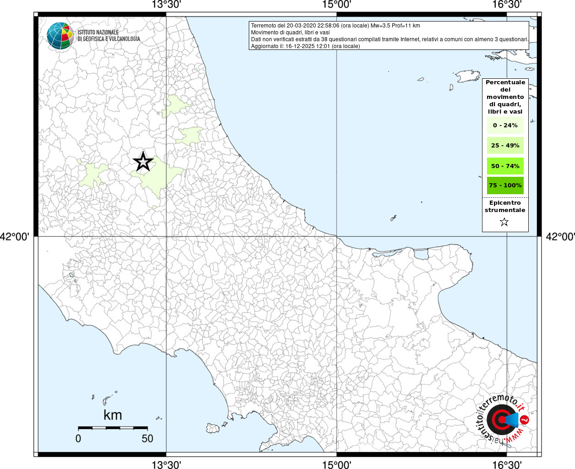Click the epicenter star on the map
The height and width of the screenshot is (469, 575).
click(143, 161)
